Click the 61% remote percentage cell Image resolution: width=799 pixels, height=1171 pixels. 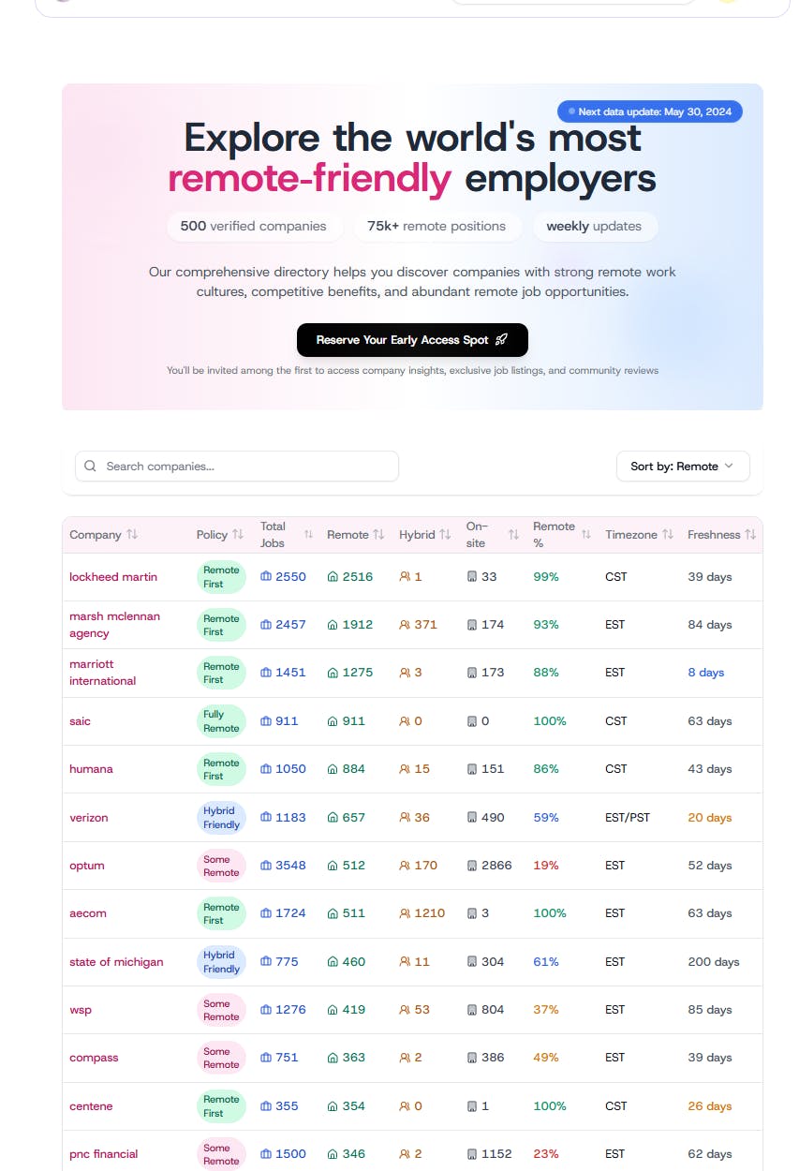(546, 962)
